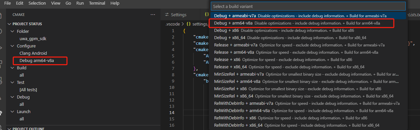This screenshot has width=420, height=130.
Task: Select the Debug arm64-v8a variant entry
Action: point(36,60)
